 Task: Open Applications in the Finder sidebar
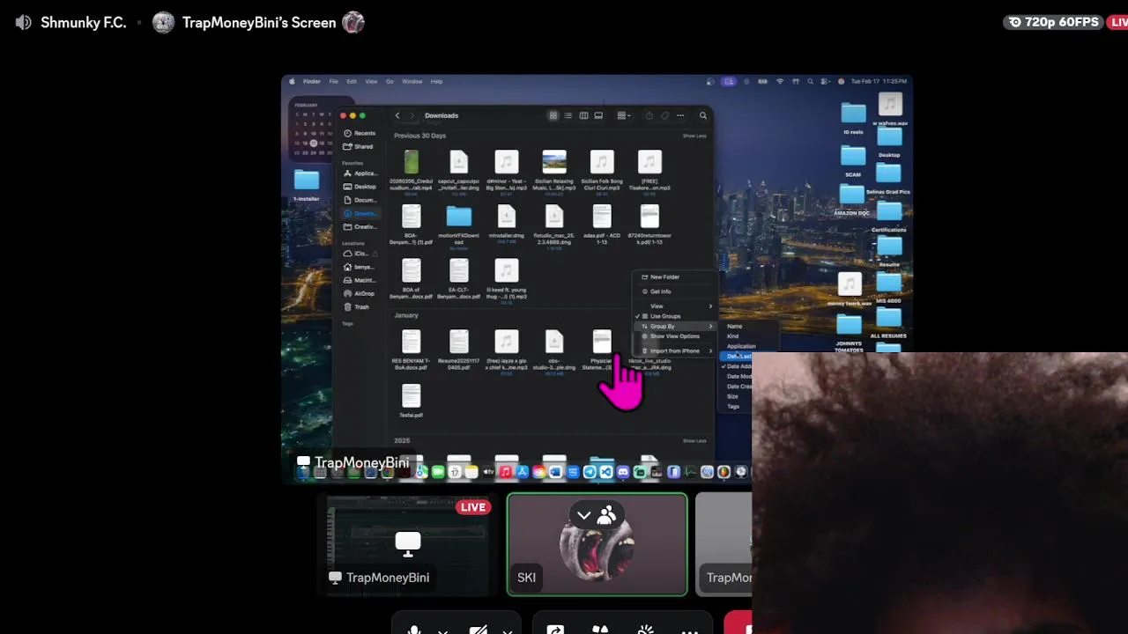[x=360, y=173]
